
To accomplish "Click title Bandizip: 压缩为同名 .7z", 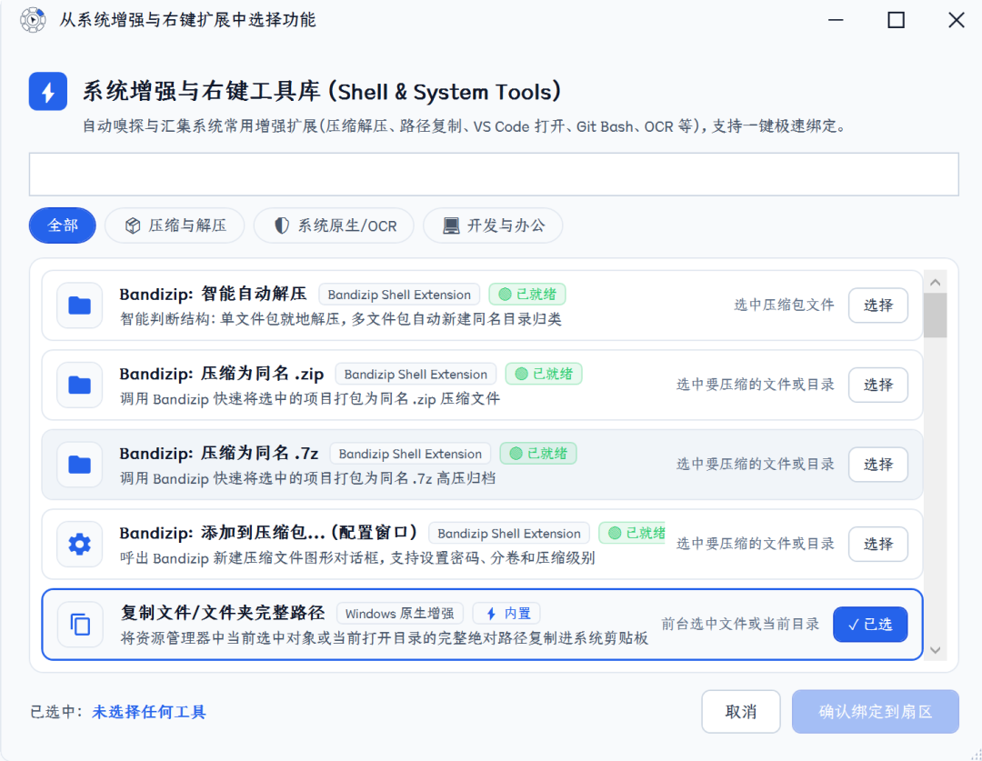I will pyautogui.click(x=219, y=453).
